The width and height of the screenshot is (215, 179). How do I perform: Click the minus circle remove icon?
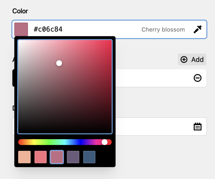pyautogui.click(x=198, y=78)
